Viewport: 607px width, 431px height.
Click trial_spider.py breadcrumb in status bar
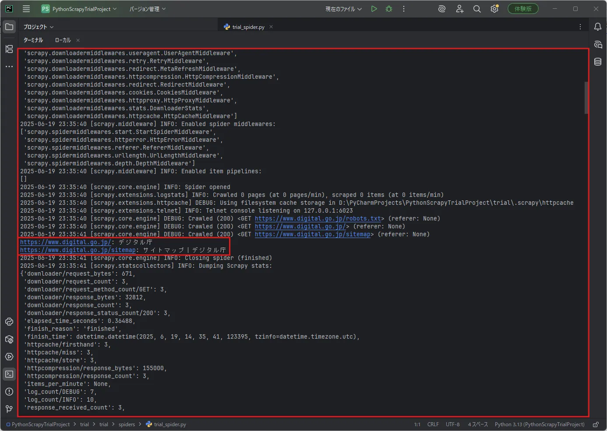(166, 424)
